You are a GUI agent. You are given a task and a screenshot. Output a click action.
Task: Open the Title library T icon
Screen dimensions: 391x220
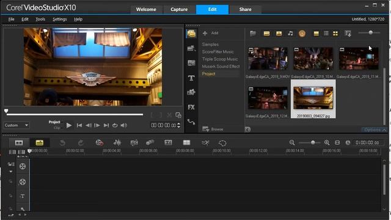191,78
